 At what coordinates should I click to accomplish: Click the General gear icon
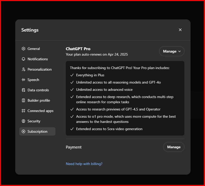point(23,49)
